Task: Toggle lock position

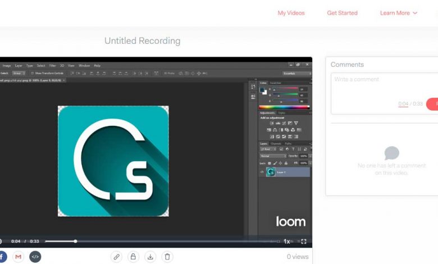Action: (x=280, y=163)
